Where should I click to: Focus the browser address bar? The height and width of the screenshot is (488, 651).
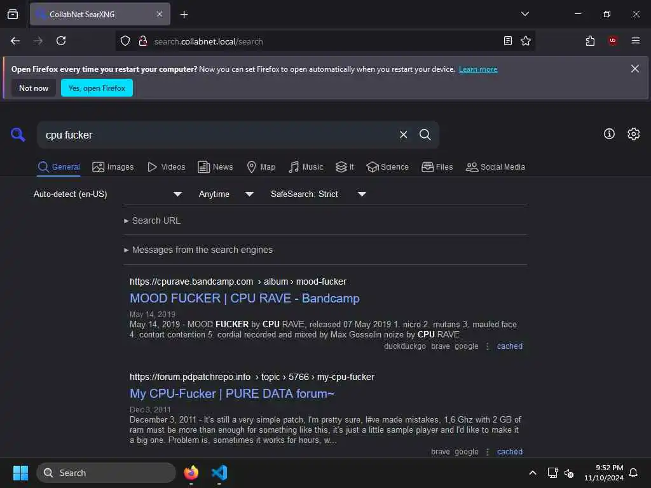tap(325, 41)
